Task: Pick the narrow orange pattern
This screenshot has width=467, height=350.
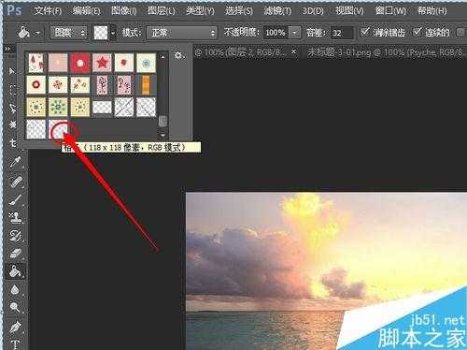Action: [x=146, y=85]
